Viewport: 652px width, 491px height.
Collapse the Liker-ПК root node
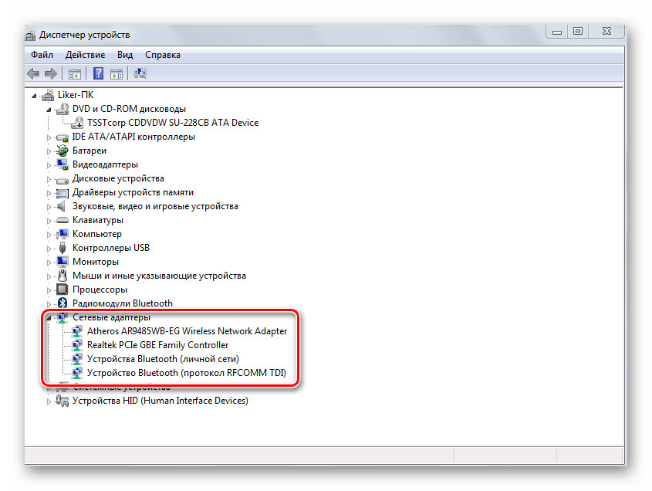(x=34, y=96)
